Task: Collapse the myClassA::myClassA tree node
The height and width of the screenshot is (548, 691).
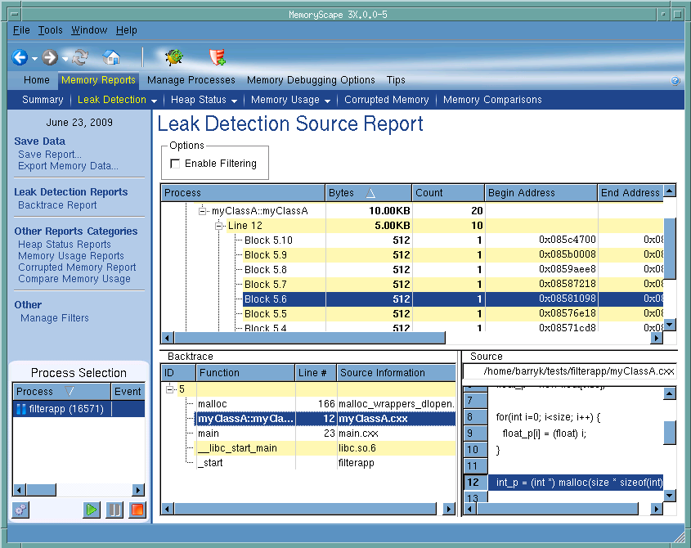Action: (204, 211)
